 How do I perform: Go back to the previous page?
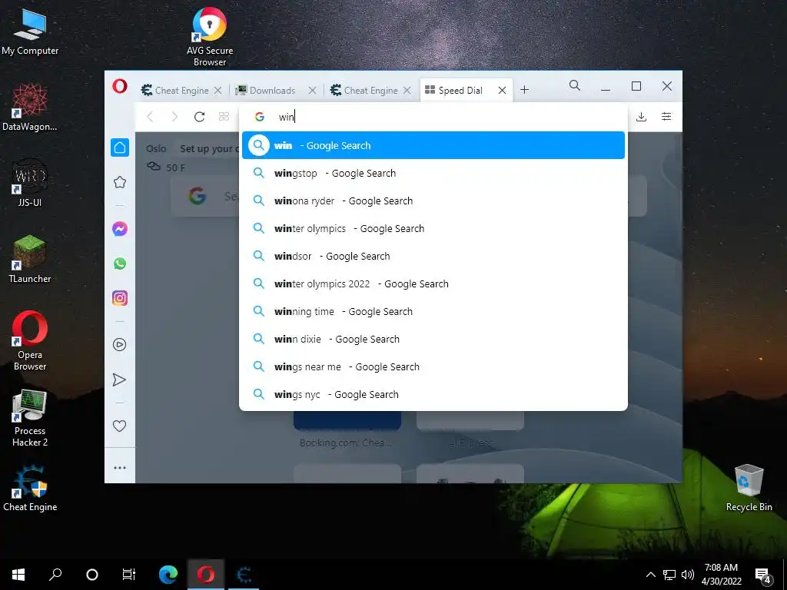tap(150, 117)
